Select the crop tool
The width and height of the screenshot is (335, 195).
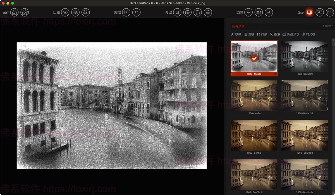pyautogui.click(x=177, y=12)
